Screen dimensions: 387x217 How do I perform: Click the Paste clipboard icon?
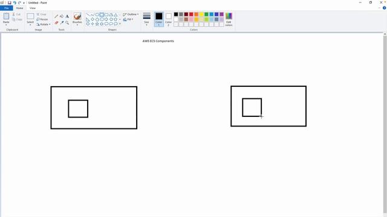6,16
